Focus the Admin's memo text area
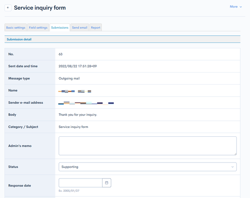250x198 pixels. [147, 145]
